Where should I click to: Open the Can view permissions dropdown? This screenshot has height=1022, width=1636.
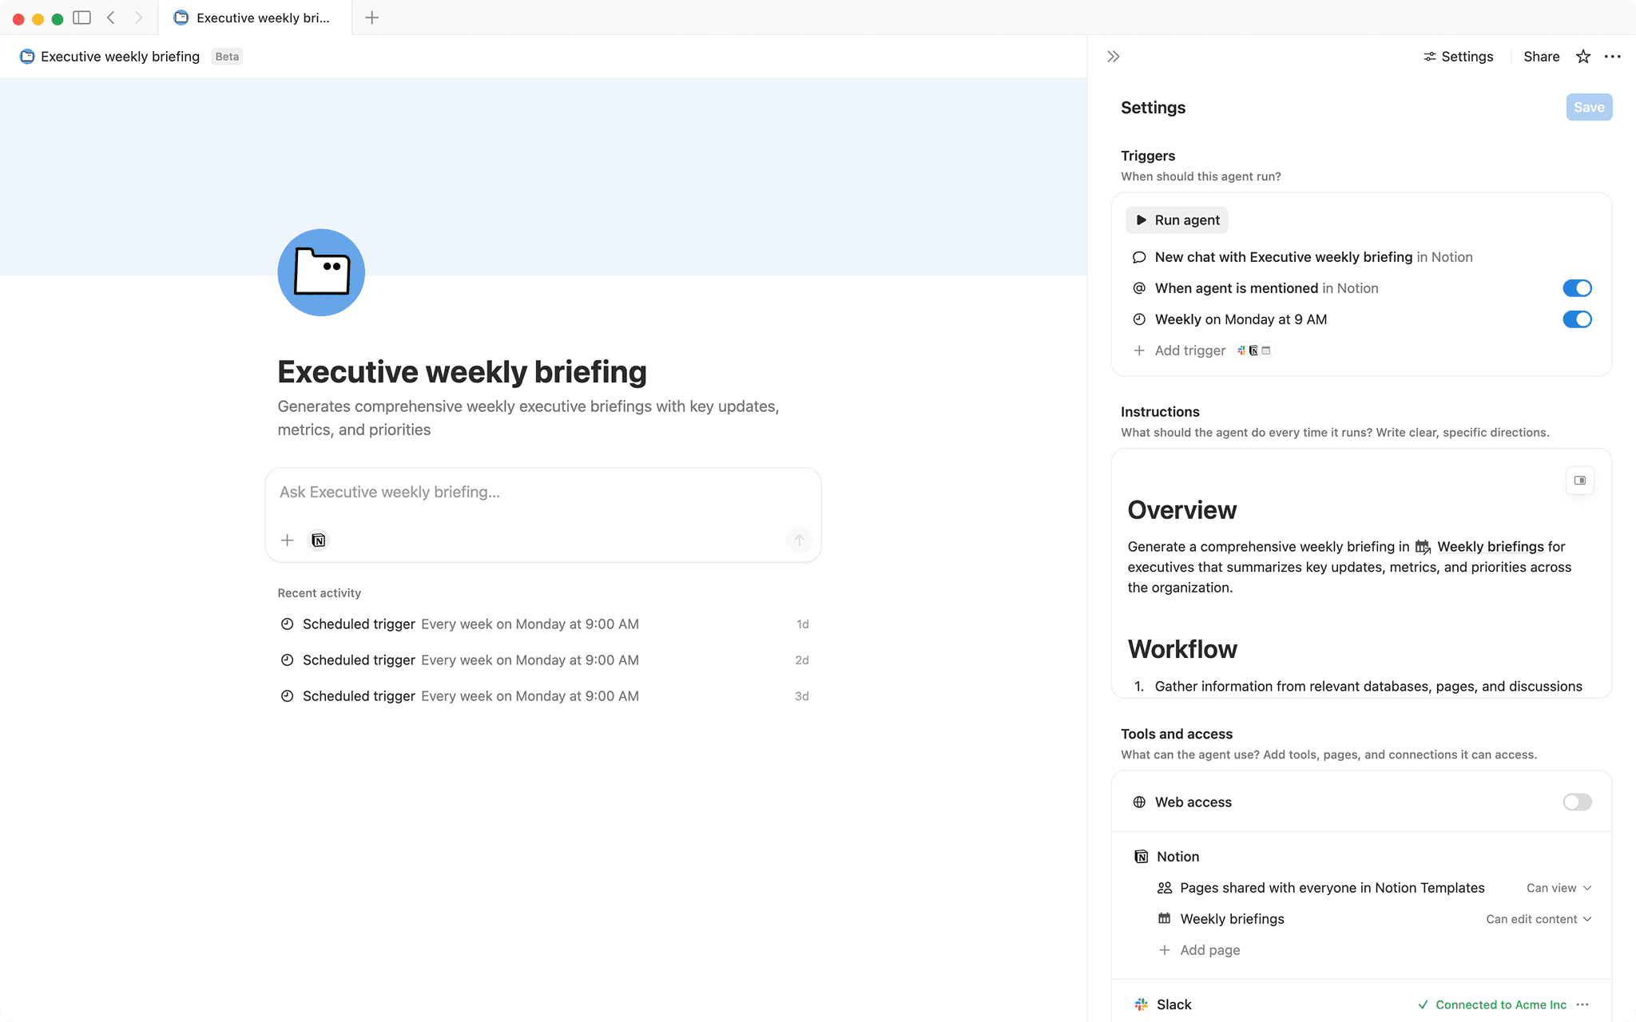[x=1557, y=887]
